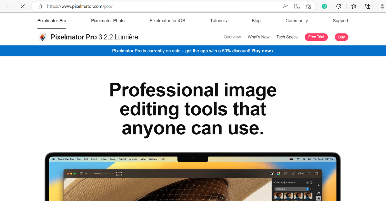Viewport: 386px width, 201px height.
Task: Open the Collections icon
Action: pyautogui.click(x=368, y=6)
